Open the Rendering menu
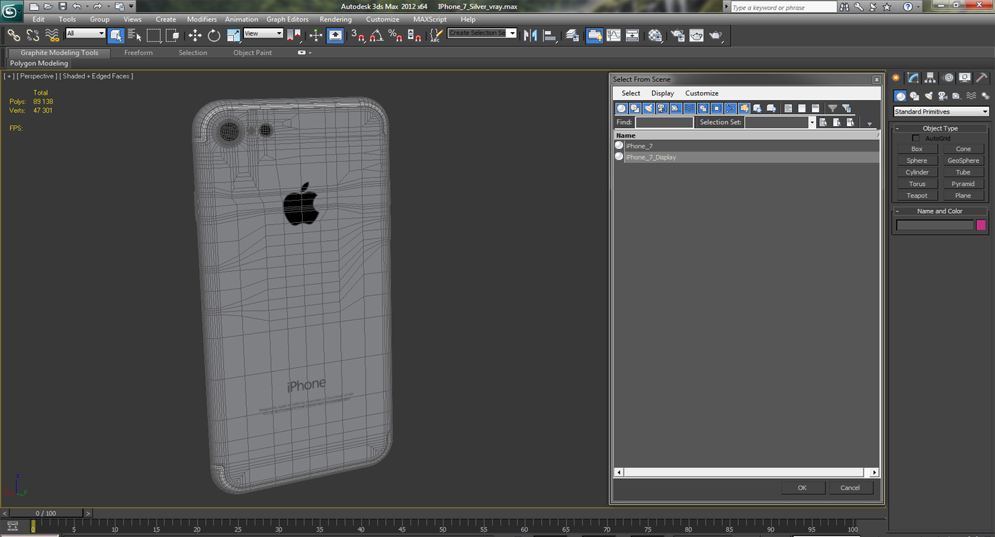 point(335,19)
